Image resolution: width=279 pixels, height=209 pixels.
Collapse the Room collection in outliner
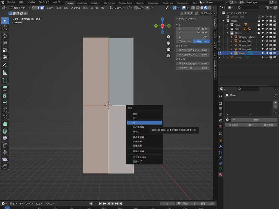[x=224, y=21]
